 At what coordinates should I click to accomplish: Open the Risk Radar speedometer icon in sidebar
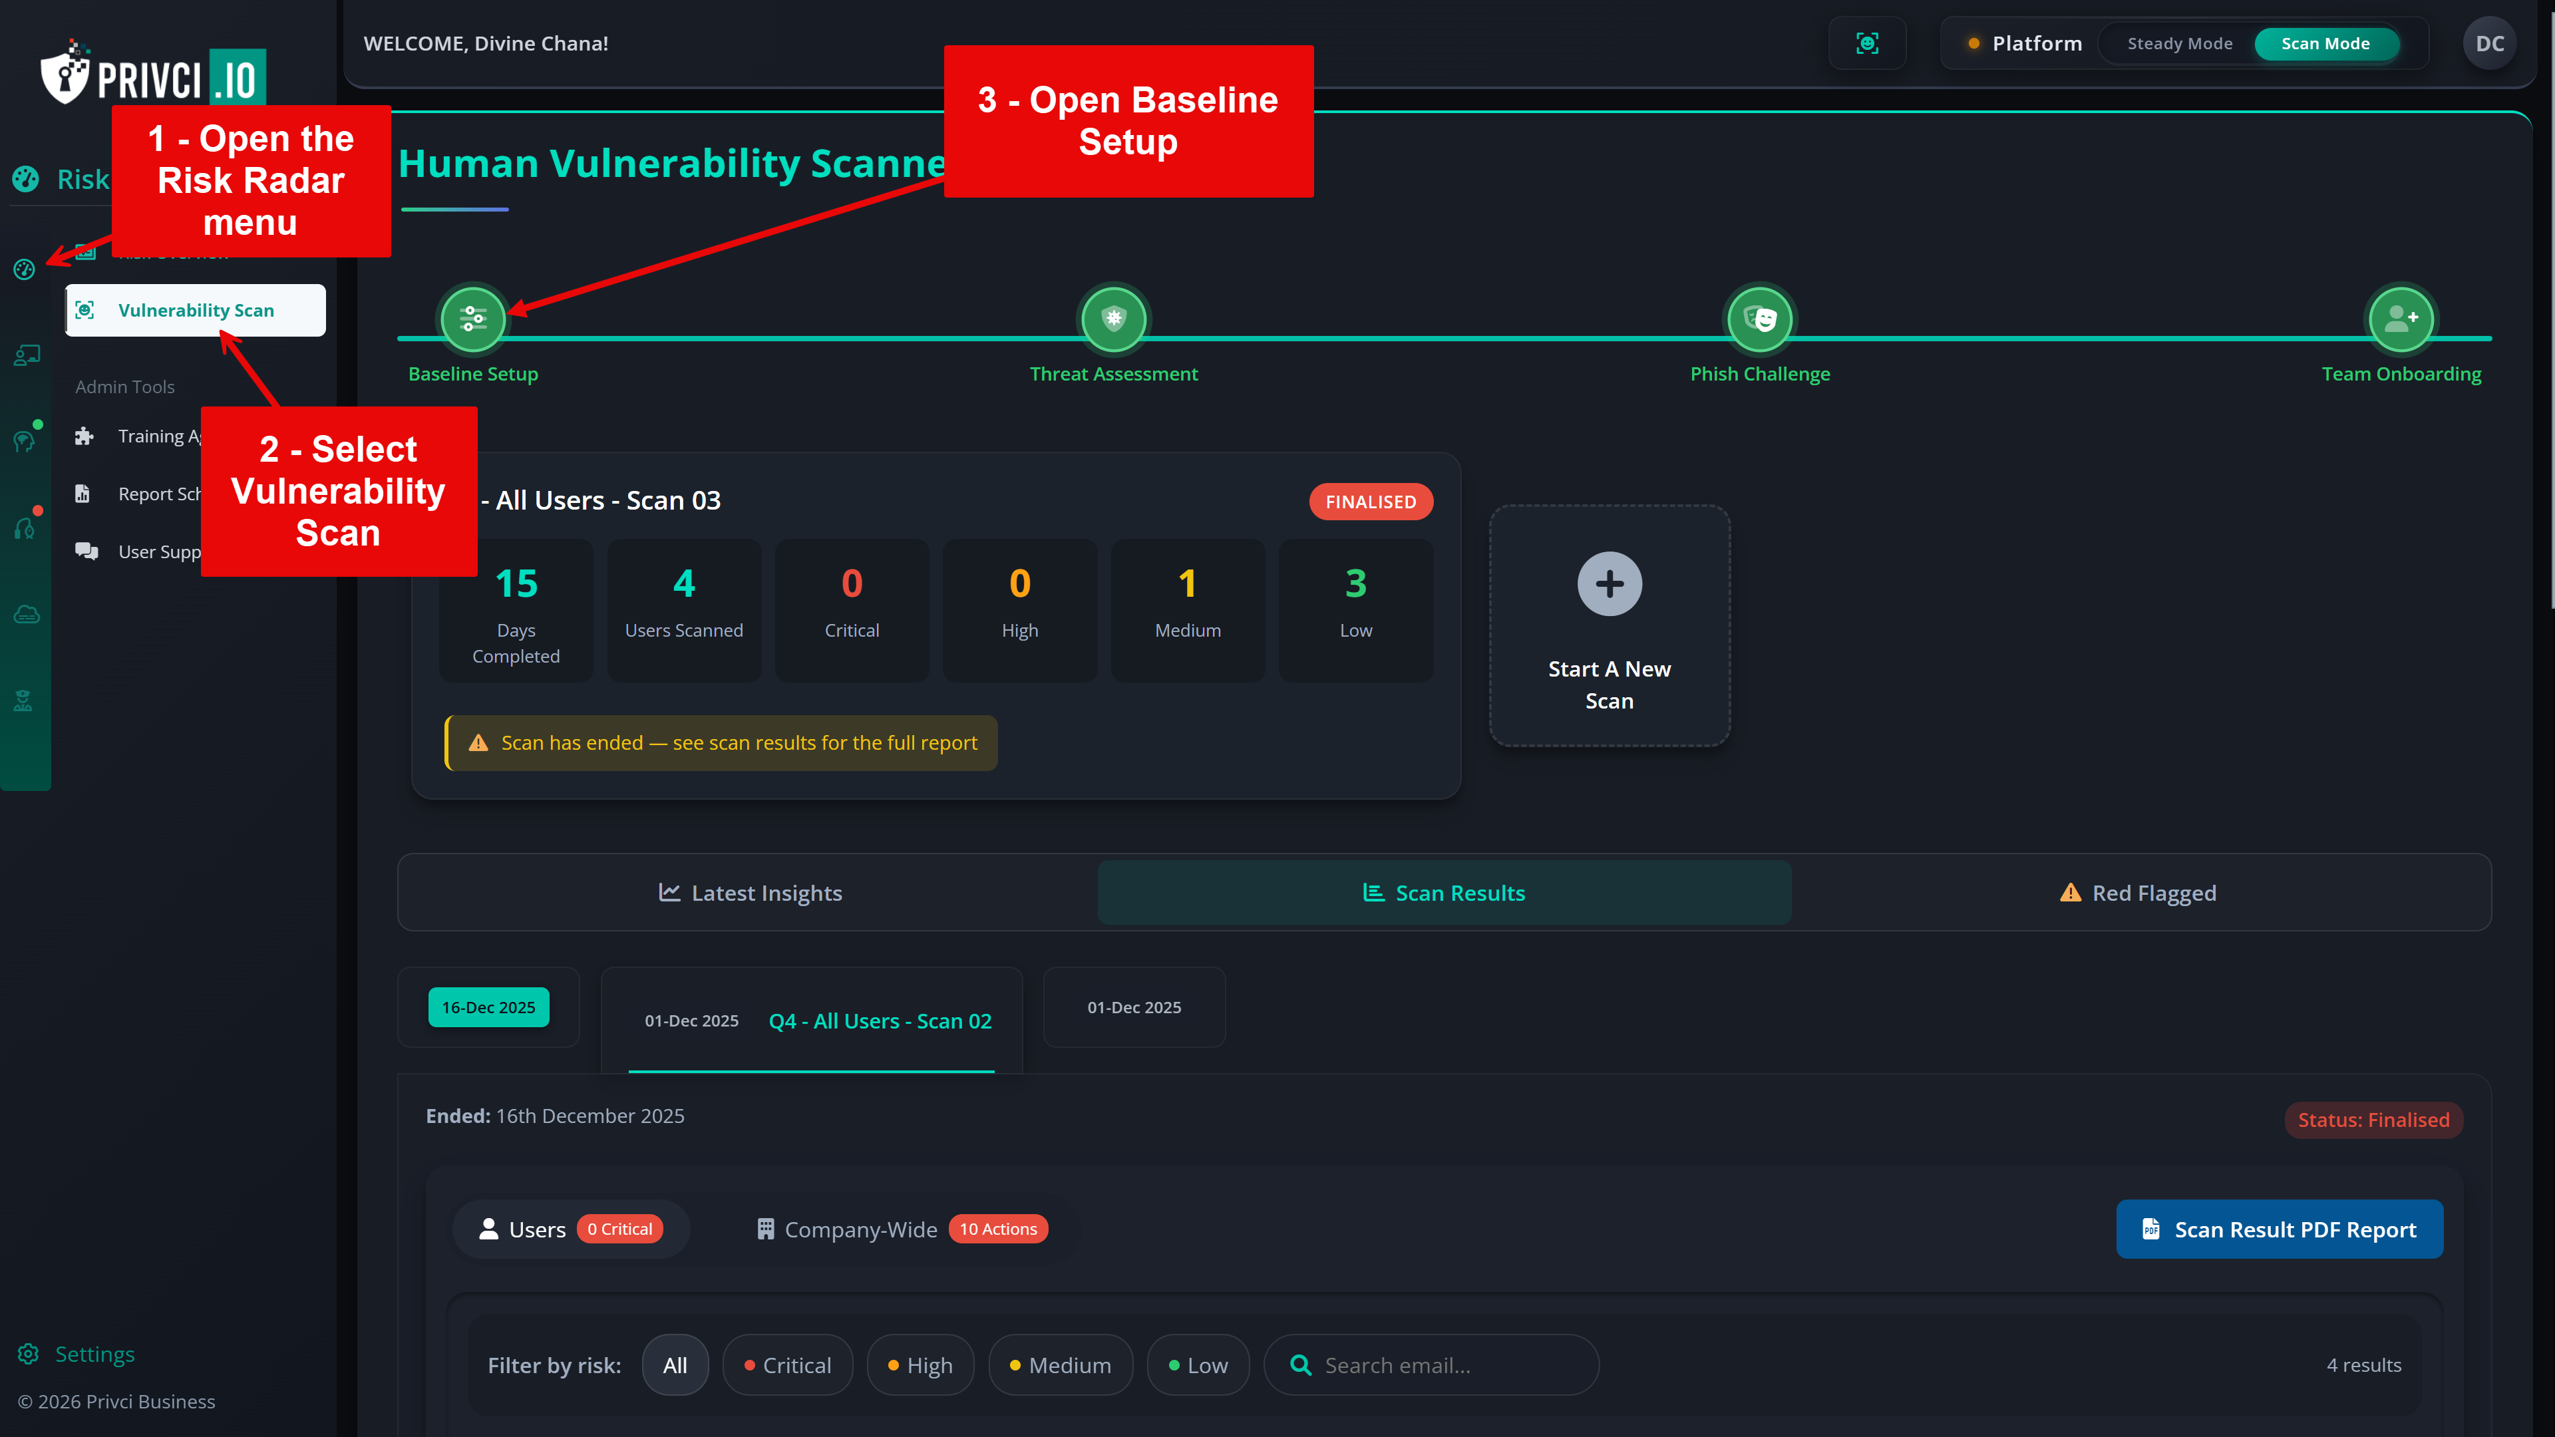(25, 269)
